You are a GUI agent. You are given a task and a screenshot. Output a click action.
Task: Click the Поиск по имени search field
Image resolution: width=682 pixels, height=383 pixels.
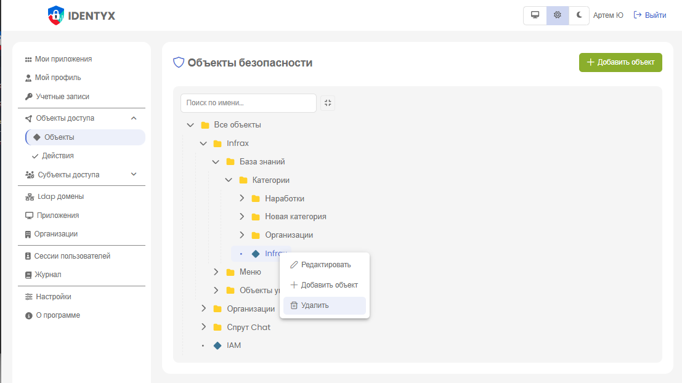[x=248, y=103]
